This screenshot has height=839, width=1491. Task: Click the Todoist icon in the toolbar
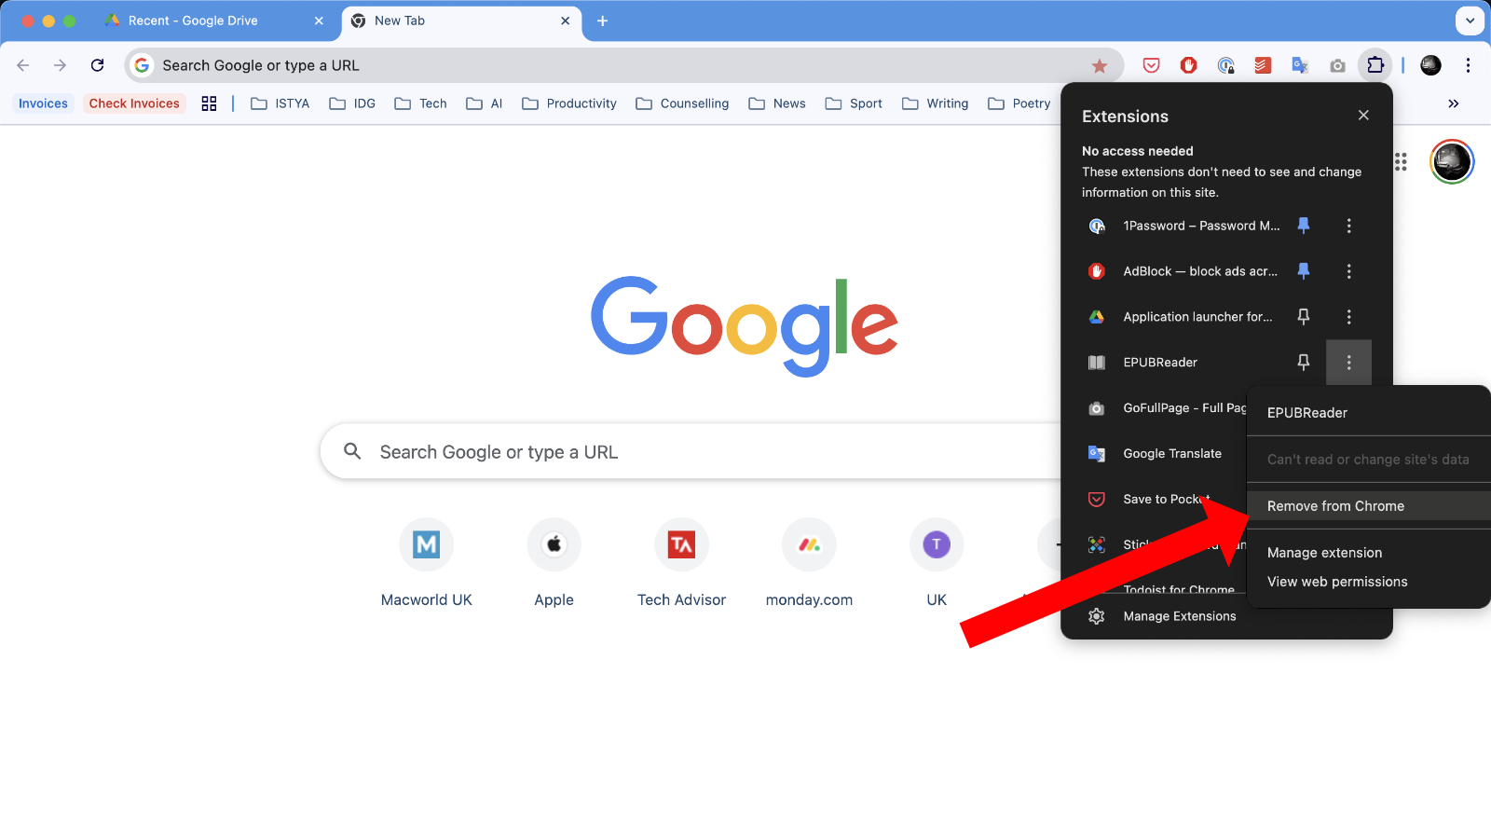click(1263, 65)
